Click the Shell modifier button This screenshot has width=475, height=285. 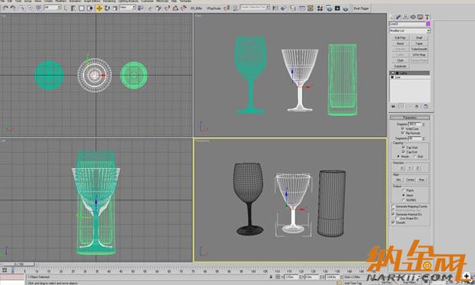(x=419, y=38)
